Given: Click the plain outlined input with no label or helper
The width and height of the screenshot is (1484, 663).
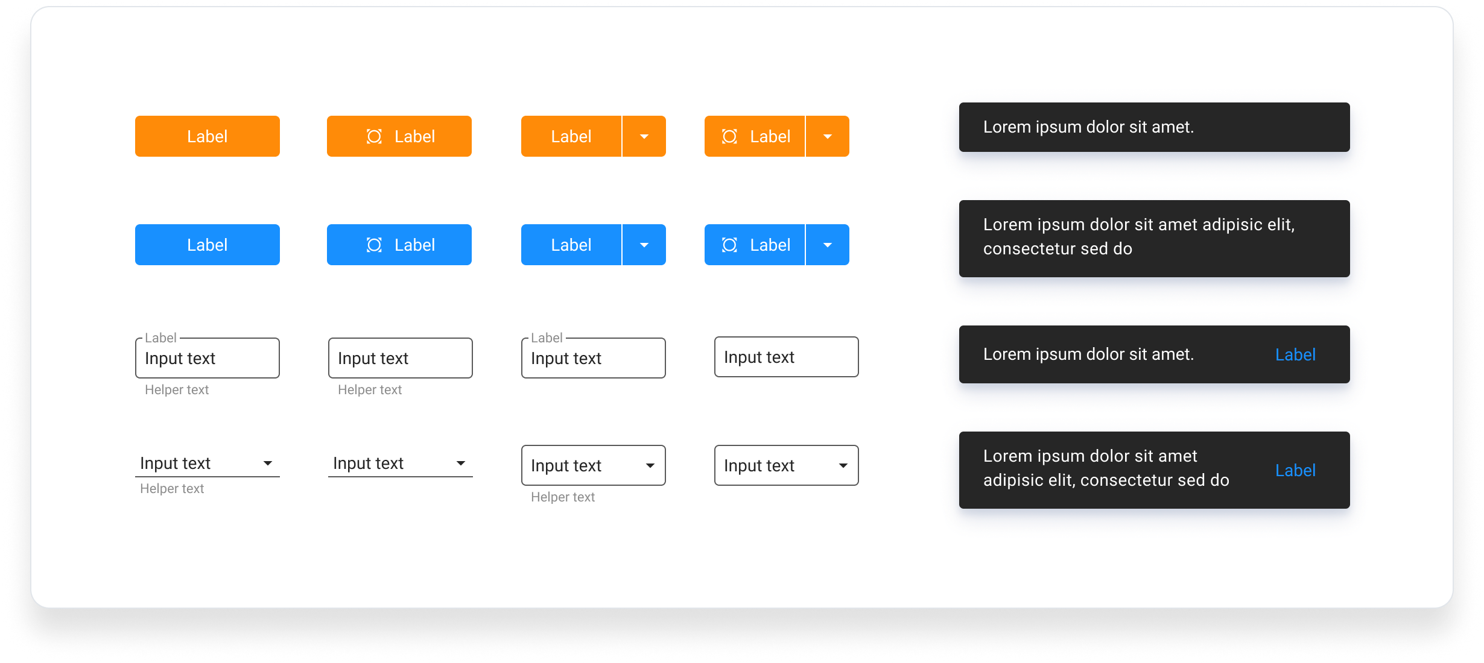Looking at the screenshot, I should 786,357.
